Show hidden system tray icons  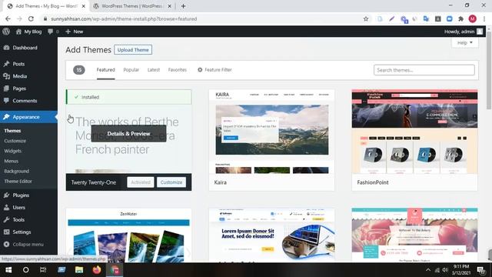coord(428,270)
